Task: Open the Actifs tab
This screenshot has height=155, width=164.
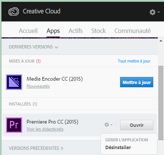Action: click(x=75, y=31)
